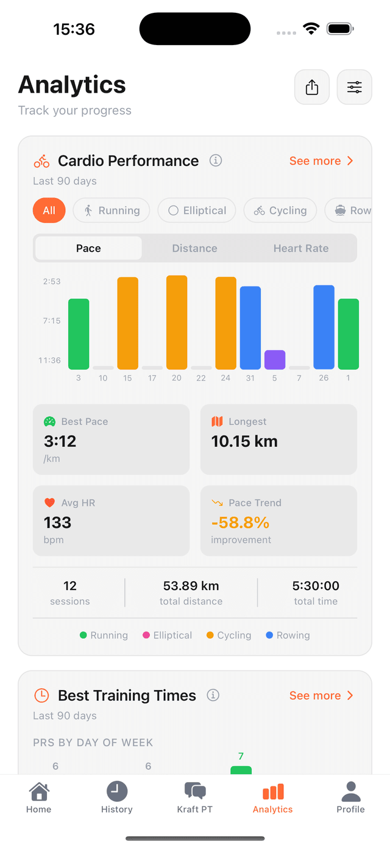Expand Cardio Performance via its chevron
Image resolution: width=390 pixels, height=848 pixels.
tap(349, 160)
